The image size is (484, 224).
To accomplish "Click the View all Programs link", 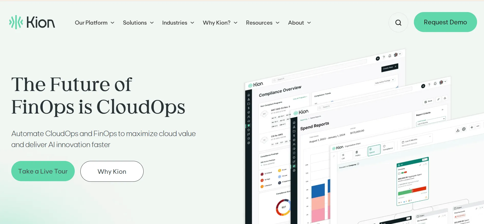I will coord(300,98).
